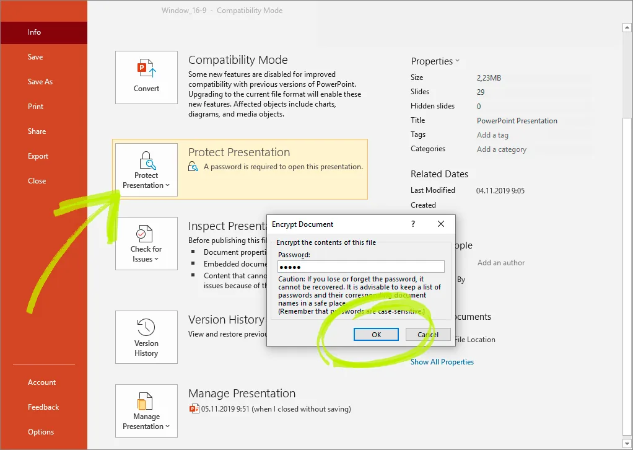Open the Check for Issues dropdown

[x=146, y=244]
